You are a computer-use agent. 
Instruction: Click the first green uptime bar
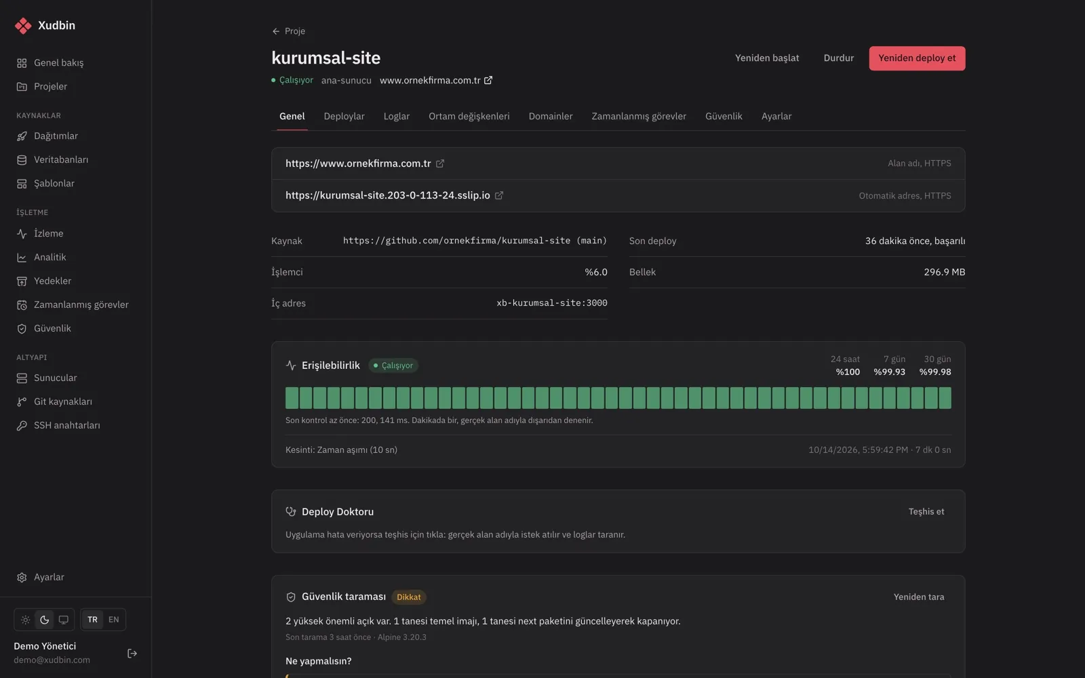(292, 398)
